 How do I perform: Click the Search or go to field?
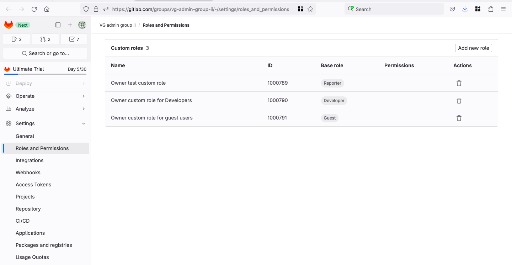click(x=45, y=53)
